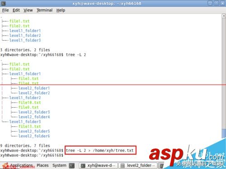This screenshot has width=226, height=169.
Task: Click the redirect command to /home/xyh/tree.txt
Action: [x=100, y=151]
